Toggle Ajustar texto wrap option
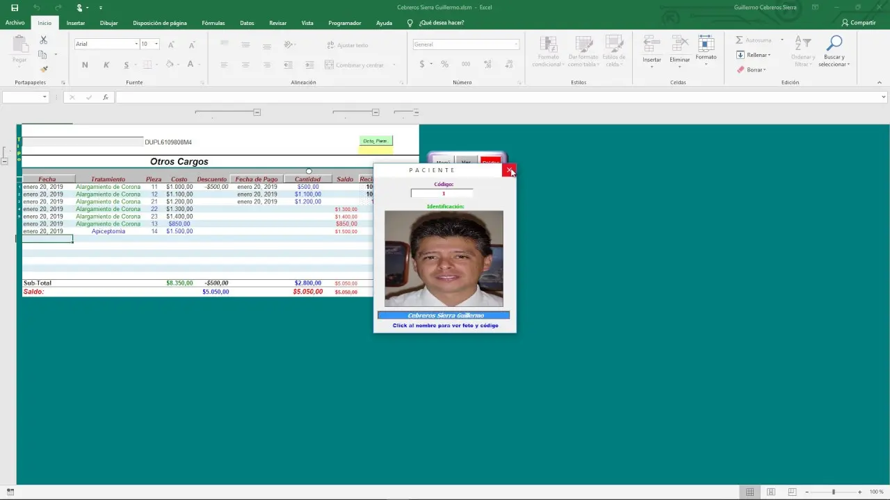This screenshot has width=890, height=500. 347,45
